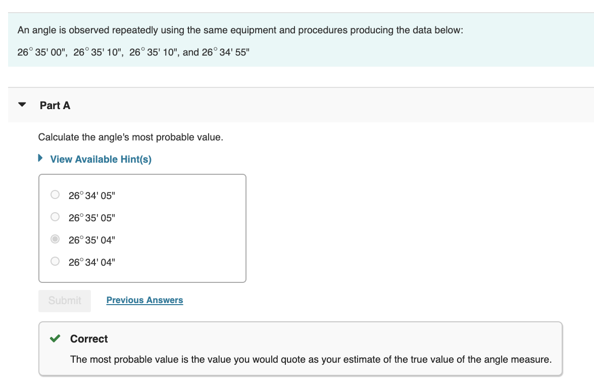Click the bold "Correct" feedback heading
This screenshot has width=594, height=391.
pos(89,339)
